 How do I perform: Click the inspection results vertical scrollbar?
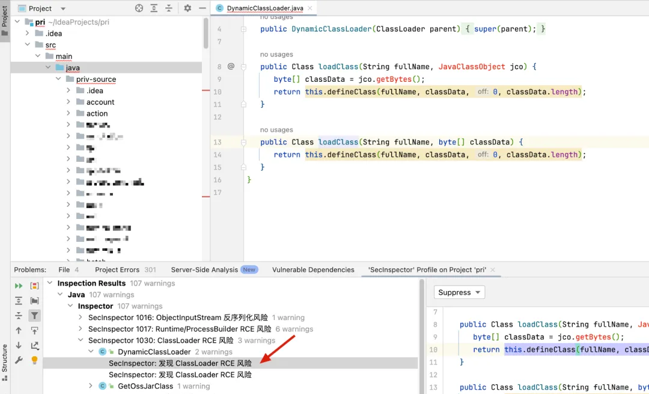pyautogui.click(x=422, y=336)
